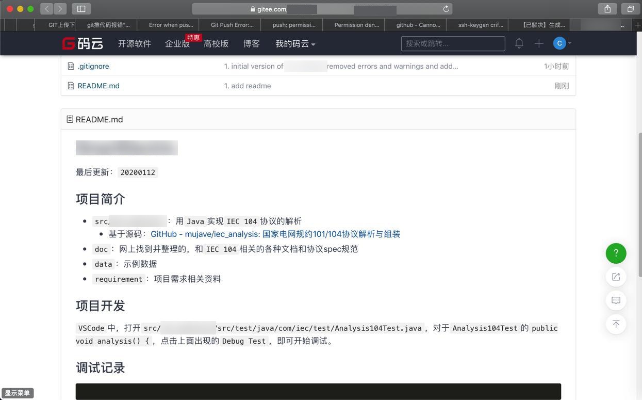
Task: Click the 'requirement' code label
Action: (119, 279)
